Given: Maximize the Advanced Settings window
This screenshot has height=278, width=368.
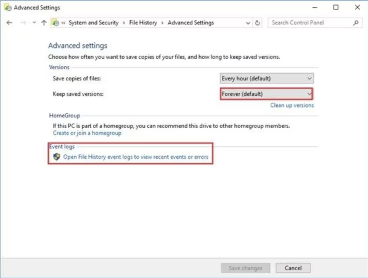Looking at the screenshot, I should click(x=336, y=7).
